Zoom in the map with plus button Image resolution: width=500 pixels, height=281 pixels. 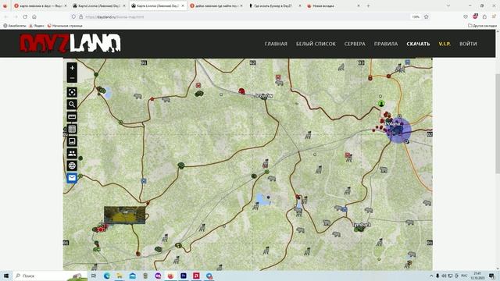coord(72,68)
